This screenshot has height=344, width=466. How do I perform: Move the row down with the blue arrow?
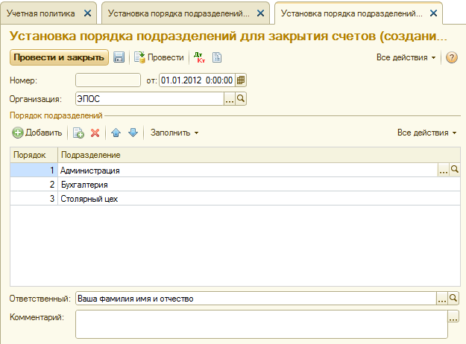[133, 133]
